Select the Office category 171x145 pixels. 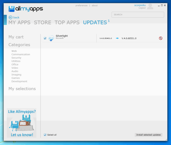[x=15, y=64]
